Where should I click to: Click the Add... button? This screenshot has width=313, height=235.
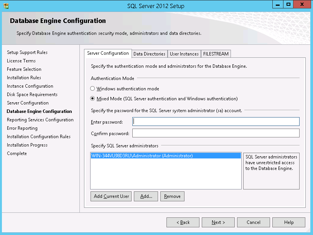tap(146, 196)
